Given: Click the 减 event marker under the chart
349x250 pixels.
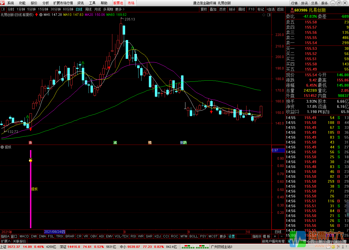Looking at the screenshot, I should click(115, 142).
